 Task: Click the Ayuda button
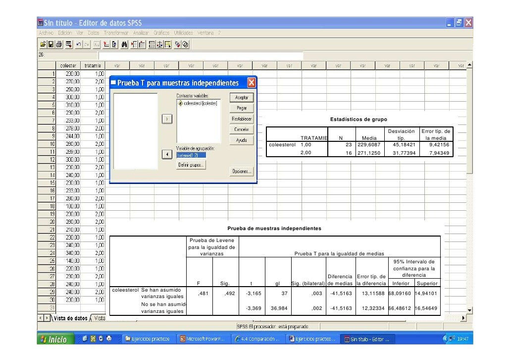click(241, 140)
